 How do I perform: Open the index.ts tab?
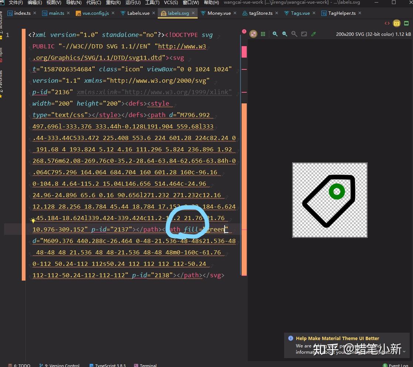(x=19, y=13)
